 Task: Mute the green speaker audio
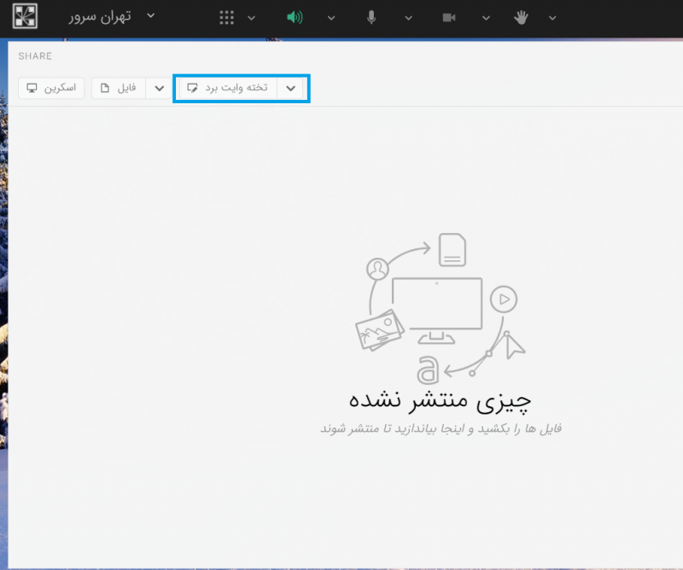click(295, 18)
